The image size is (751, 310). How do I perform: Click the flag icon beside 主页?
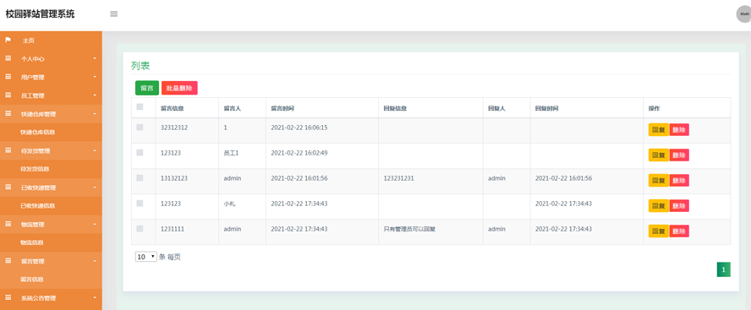pos(8,40)
